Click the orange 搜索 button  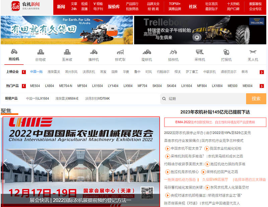tap(256, 98)
